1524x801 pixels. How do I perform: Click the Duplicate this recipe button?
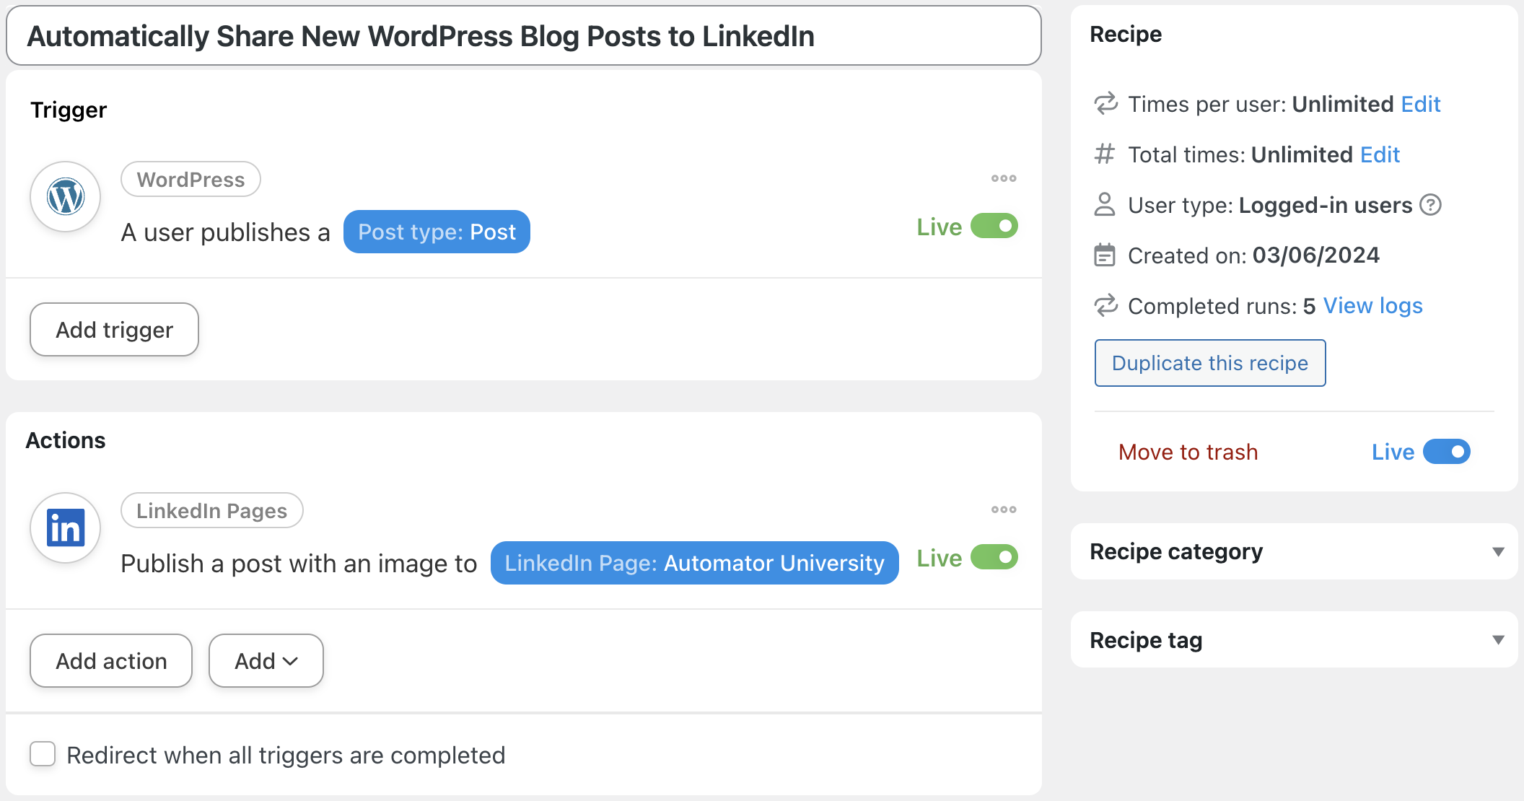pos(1209,363)
